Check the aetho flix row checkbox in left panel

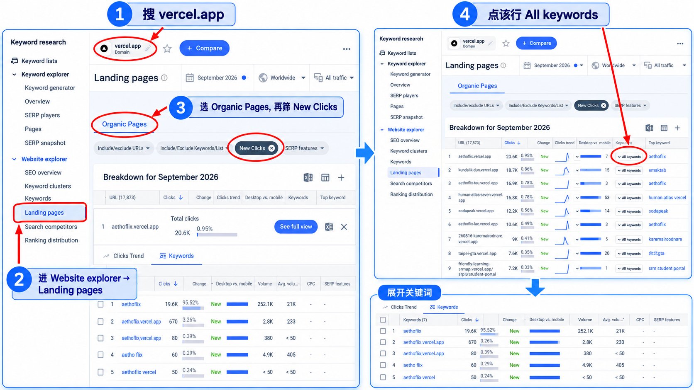(100, 355)
